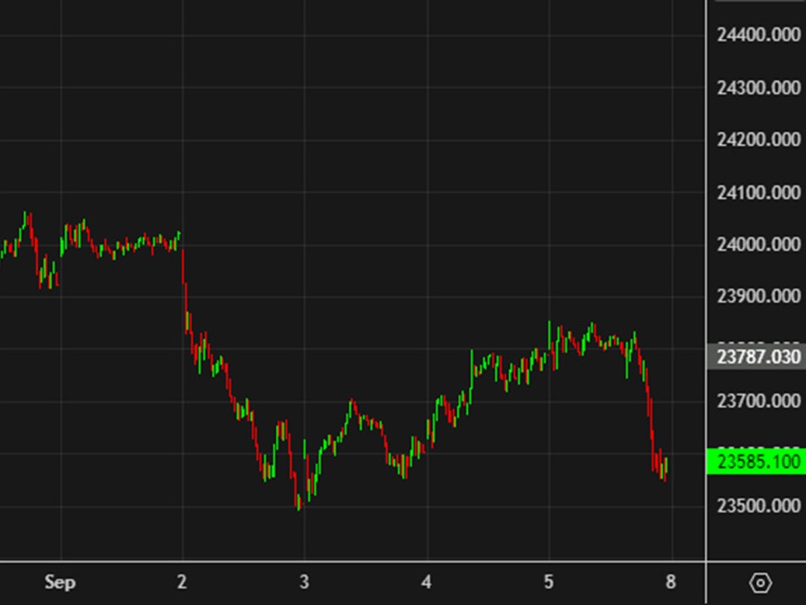Click the 23500.000 price axis label
The image size is (806, 605).
tap(758, 506)
